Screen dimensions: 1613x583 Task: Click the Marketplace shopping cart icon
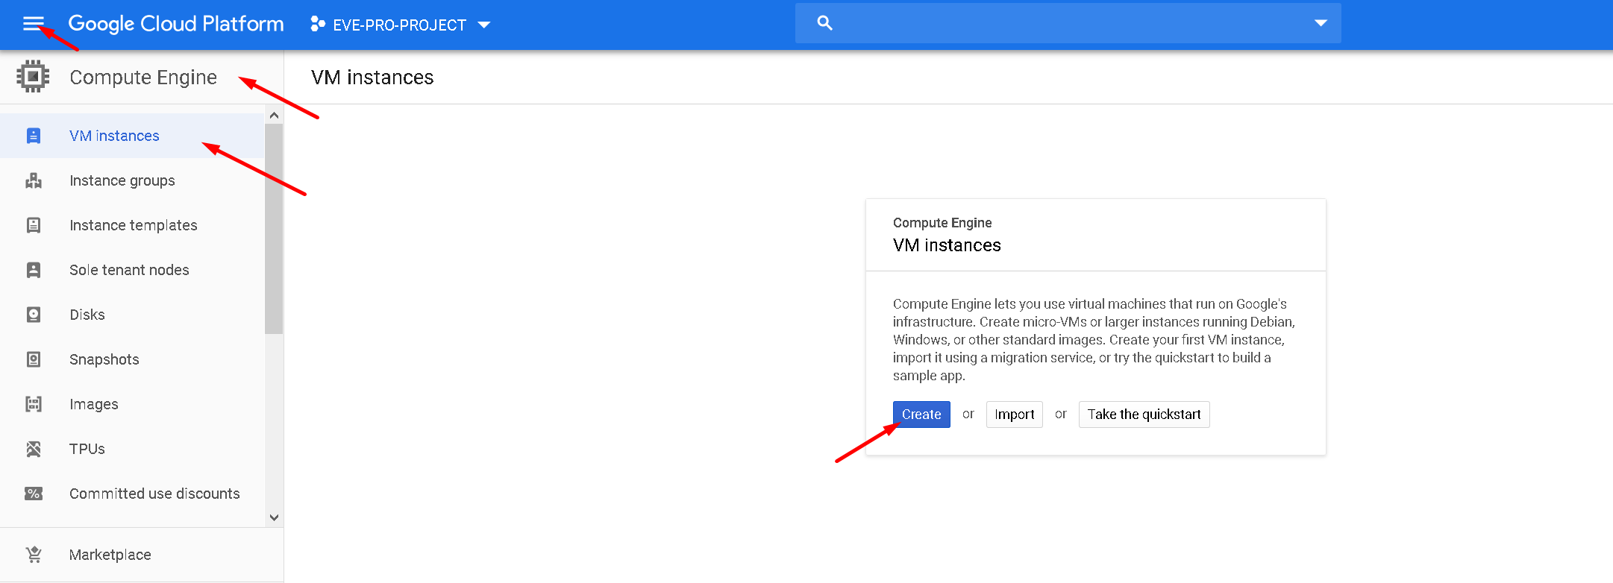tap(34, 555)
